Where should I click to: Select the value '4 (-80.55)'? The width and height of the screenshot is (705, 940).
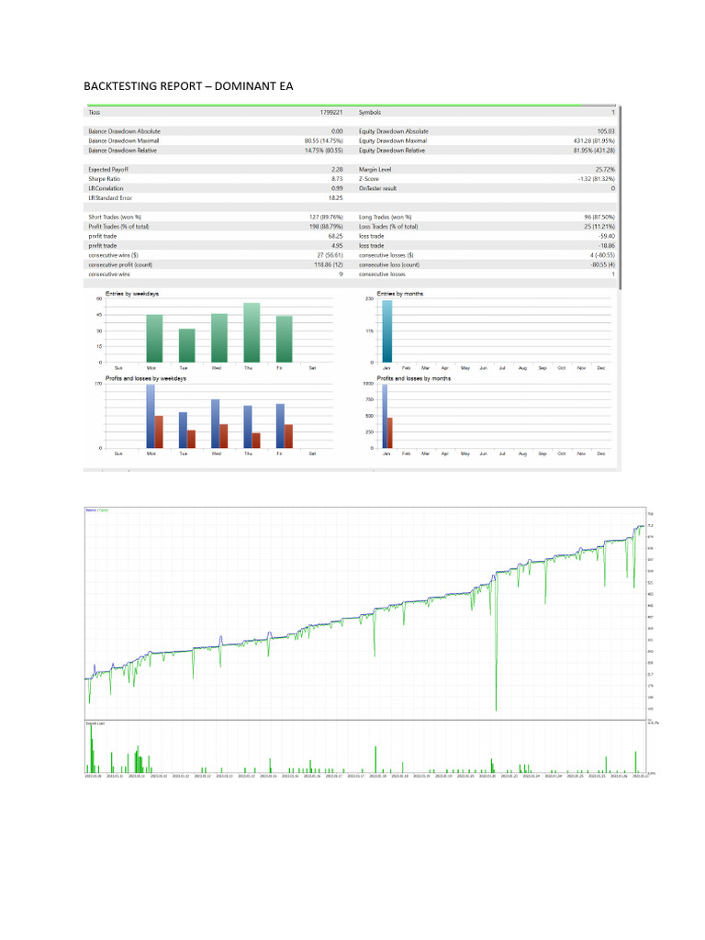click(x=602, y=255)
